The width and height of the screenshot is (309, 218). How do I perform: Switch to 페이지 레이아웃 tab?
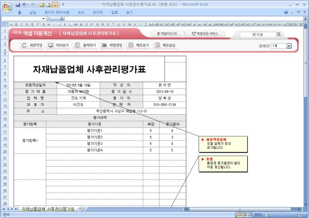57,13
